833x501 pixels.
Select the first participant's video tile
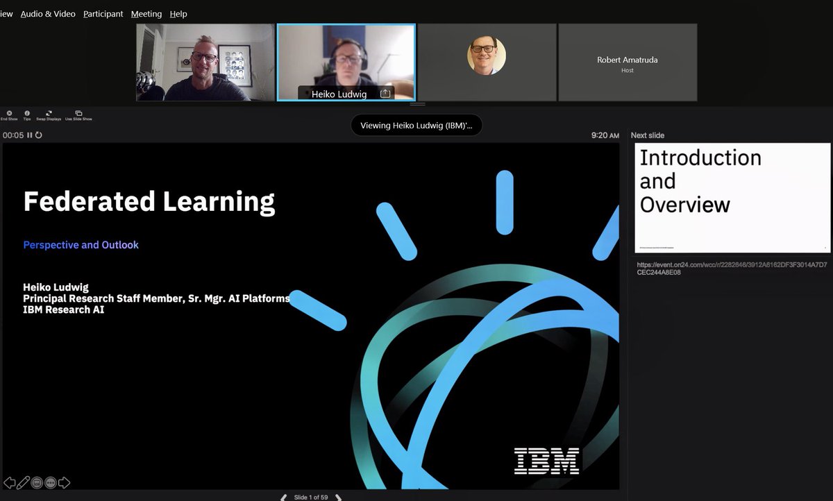click(x=205, y=62)
